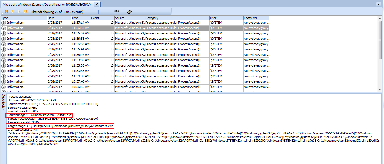Click the info icon of the 11:55:07 AM event
This screenshot has height=164, width=384.
(4, 55)
